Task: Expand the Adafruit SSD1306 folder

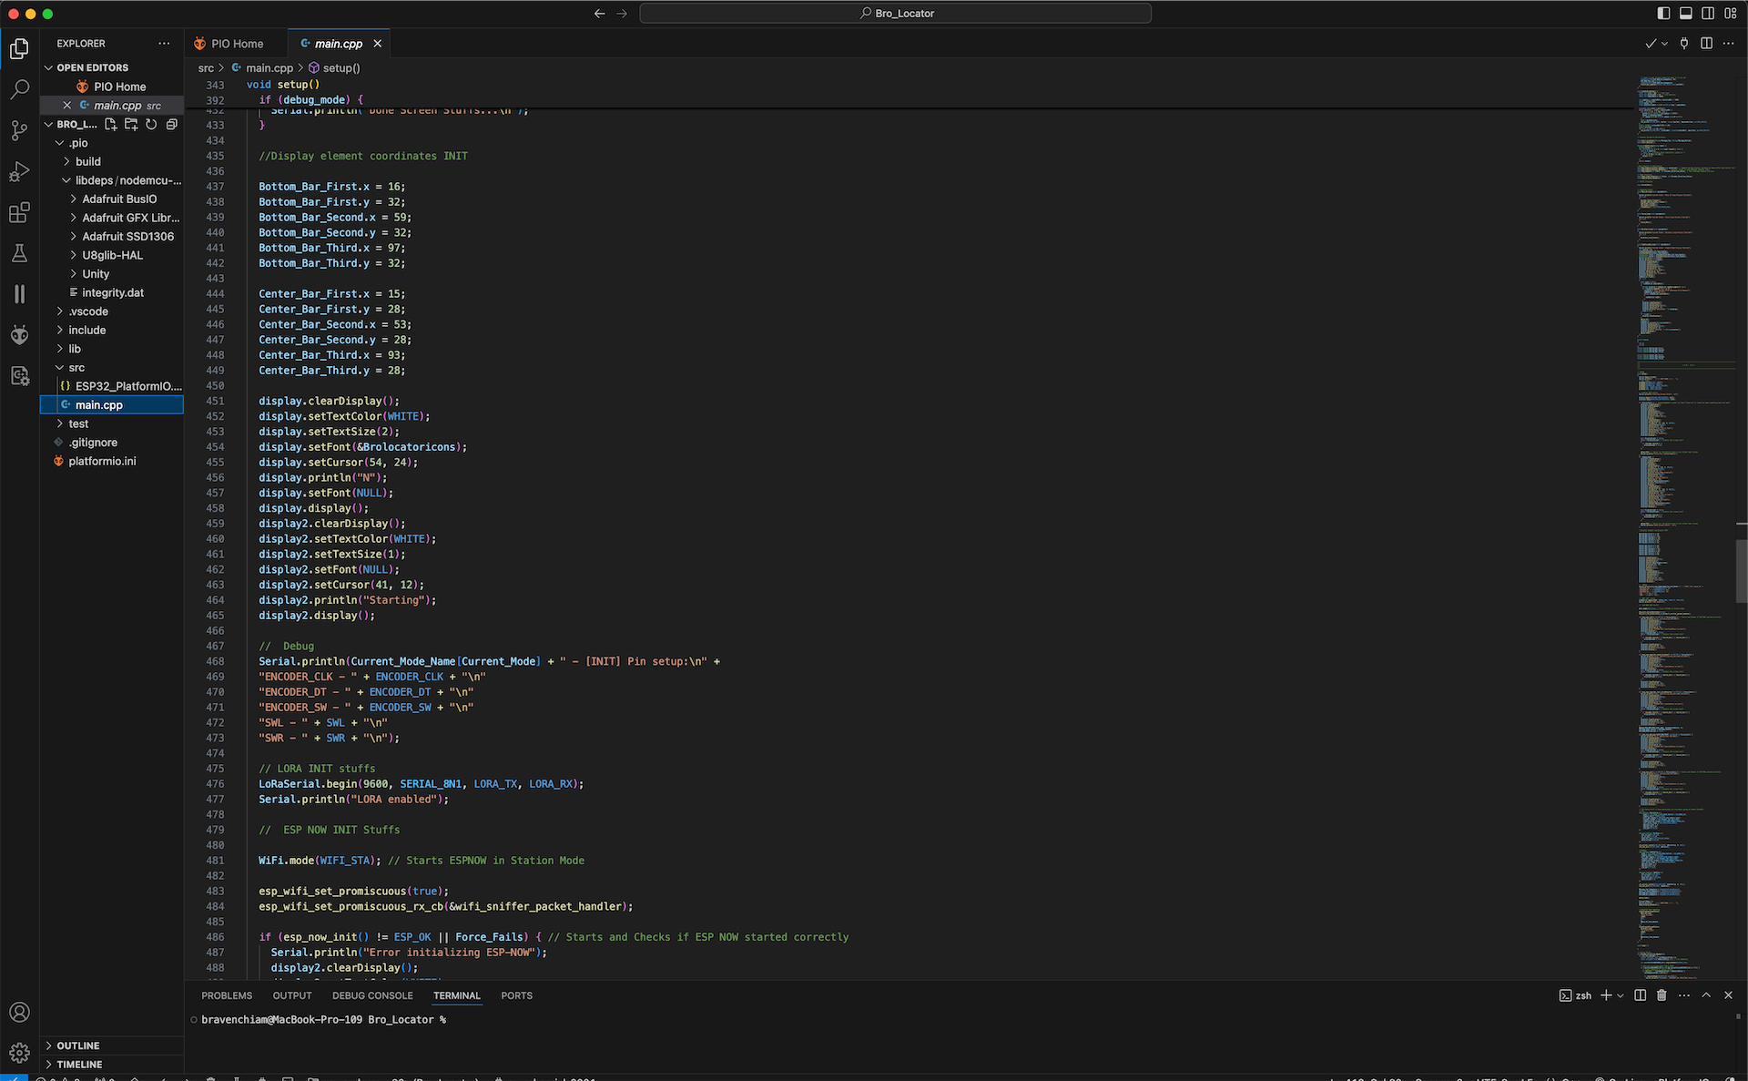Action: [x=127, y=236]
